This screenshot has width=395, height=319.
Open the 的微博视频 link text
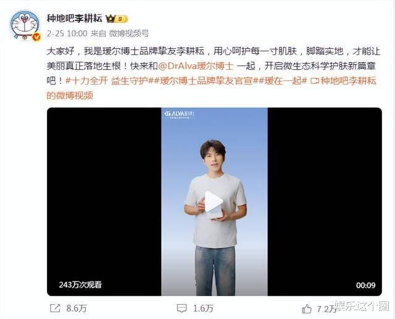[70, 96]
